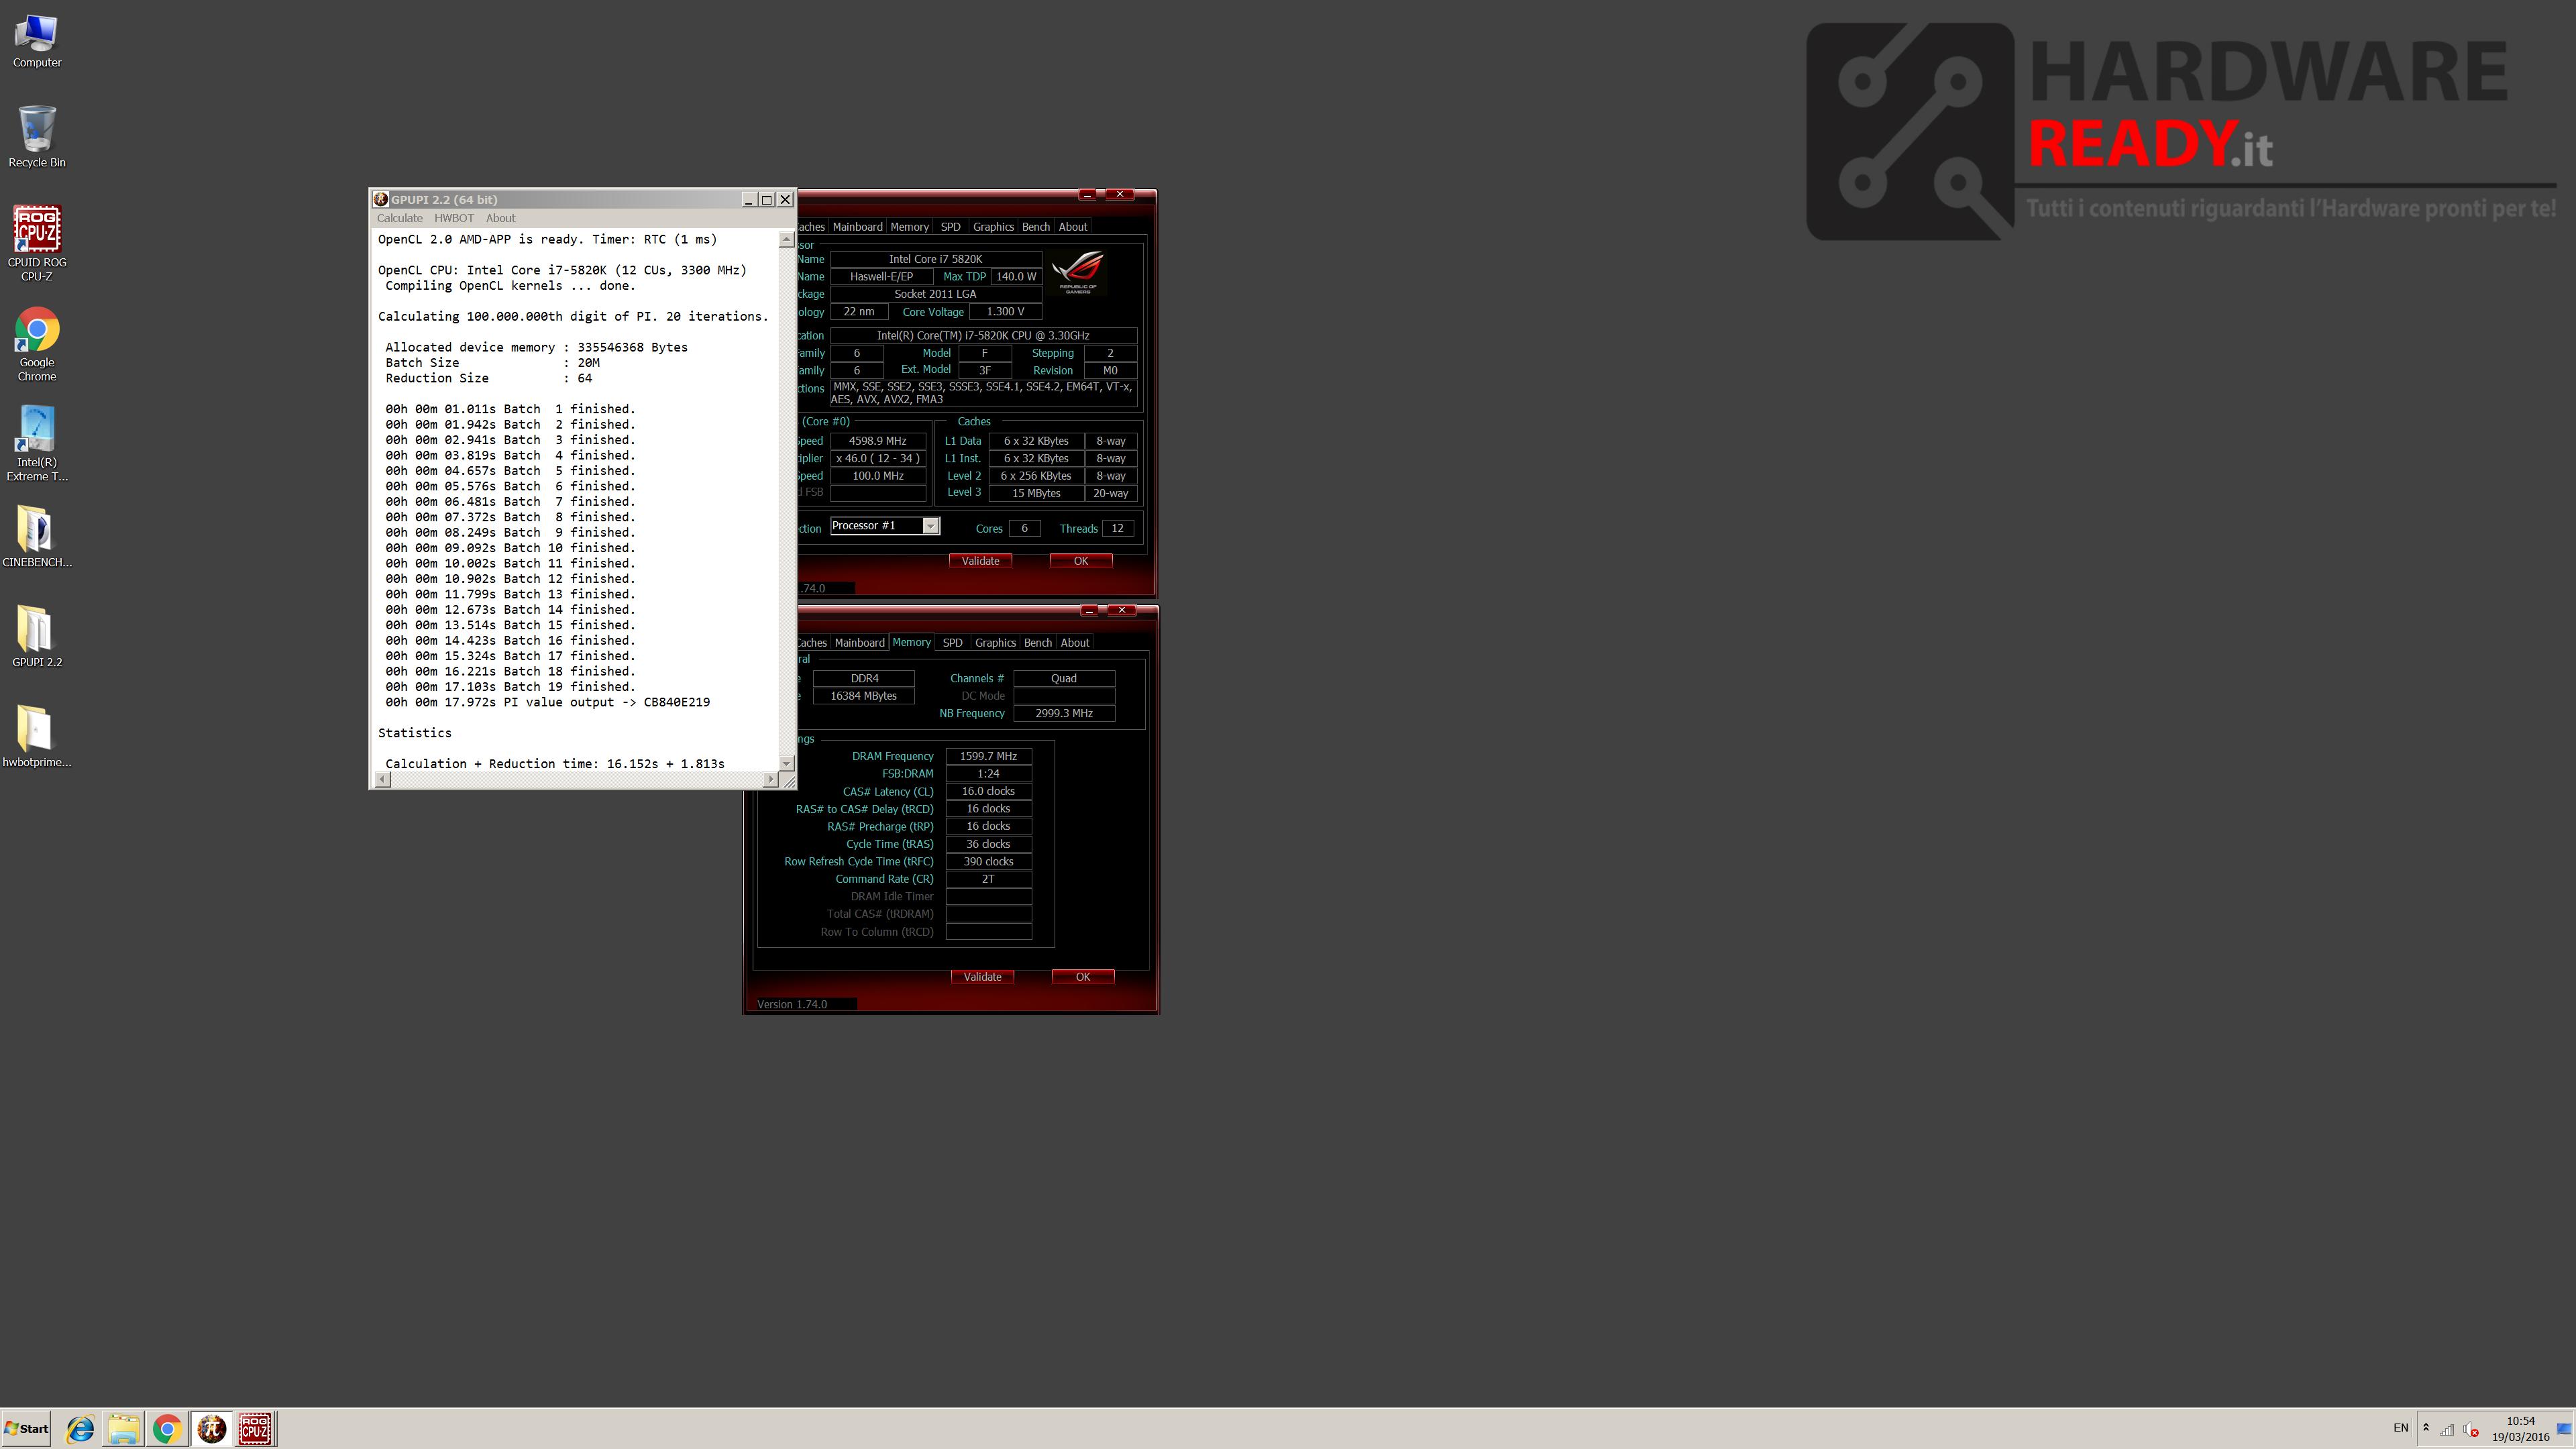Click the line Batch 10 finished in GPUPI
The height and width of the screenshot is (1449, 2576).
pos(511,548)
